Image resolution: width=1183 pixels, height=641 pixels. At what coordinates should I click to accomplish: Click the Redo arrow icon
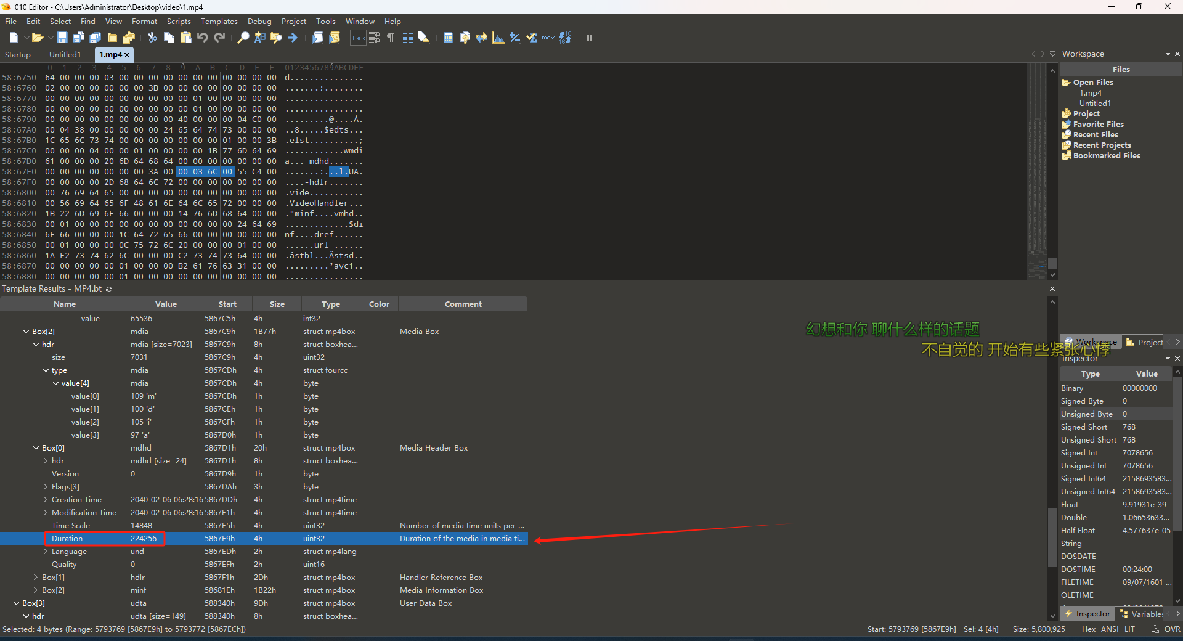tap(219, 38)
